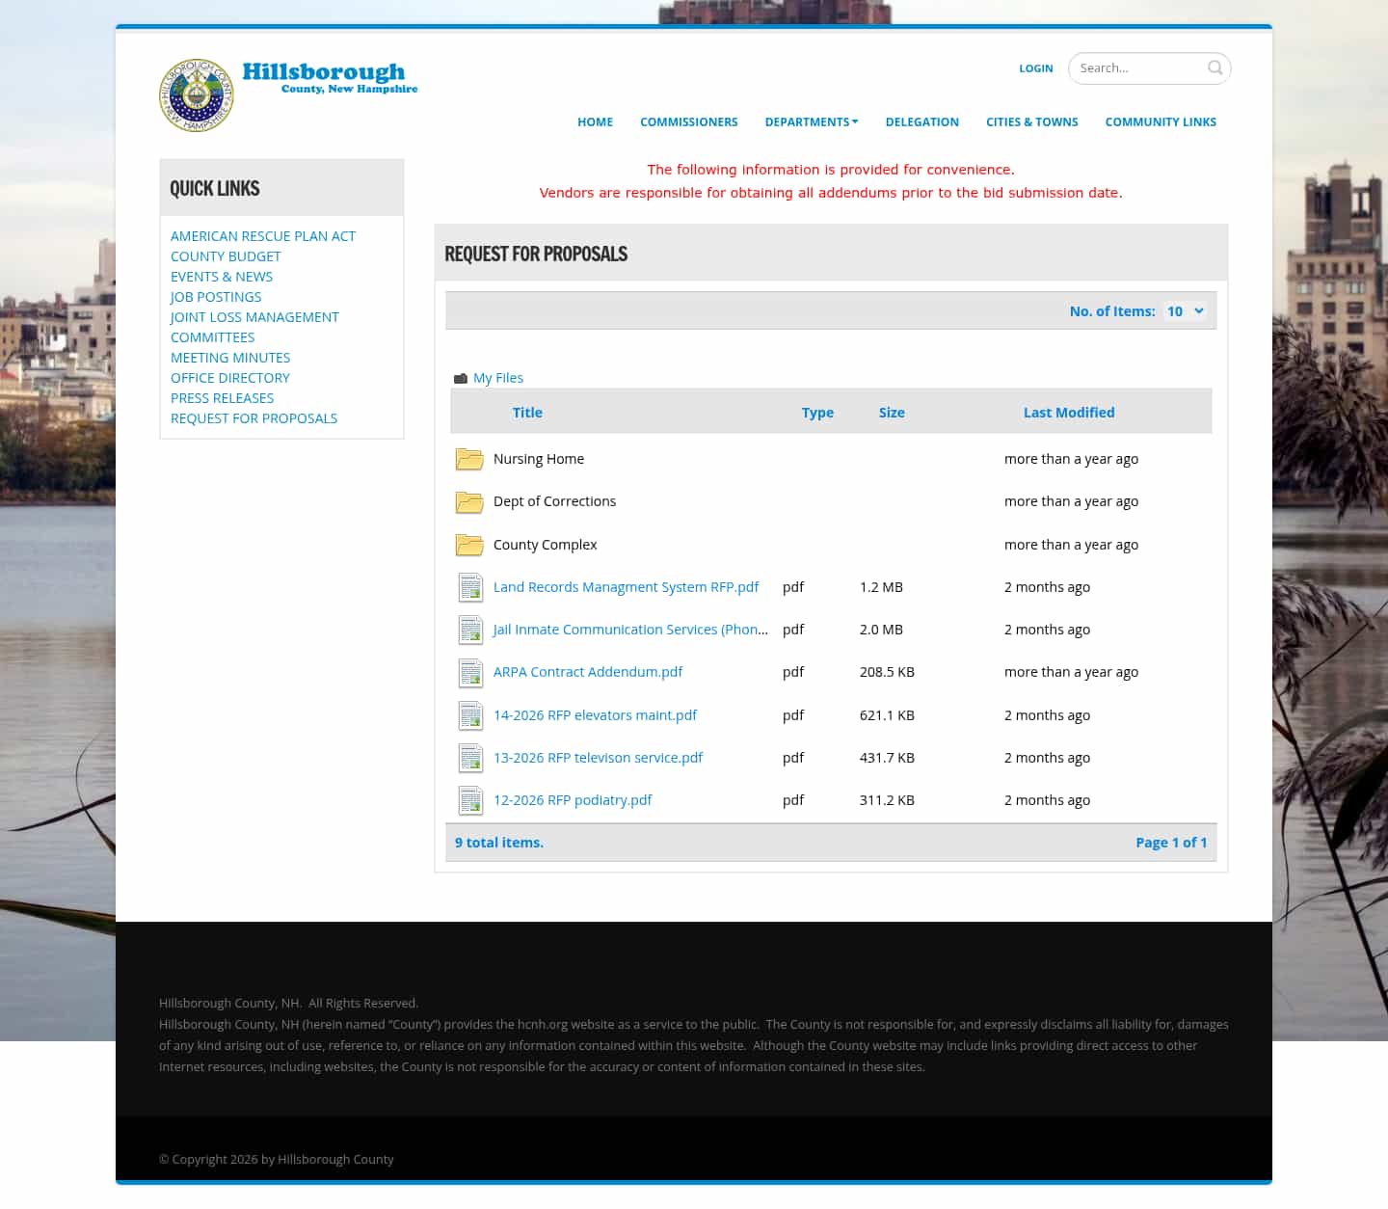The width and height of the screenshot is (1388, 1209).
Task: Select 10 from items-per-page selector
Action: [x=1175, y=310]
